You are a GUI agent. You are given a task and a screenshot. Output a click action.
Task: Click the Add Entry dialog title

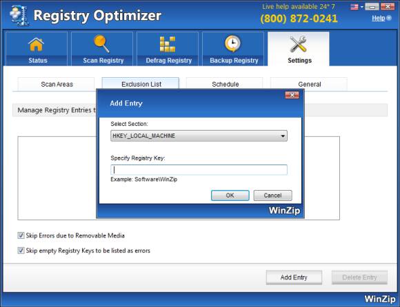[126, 103]
